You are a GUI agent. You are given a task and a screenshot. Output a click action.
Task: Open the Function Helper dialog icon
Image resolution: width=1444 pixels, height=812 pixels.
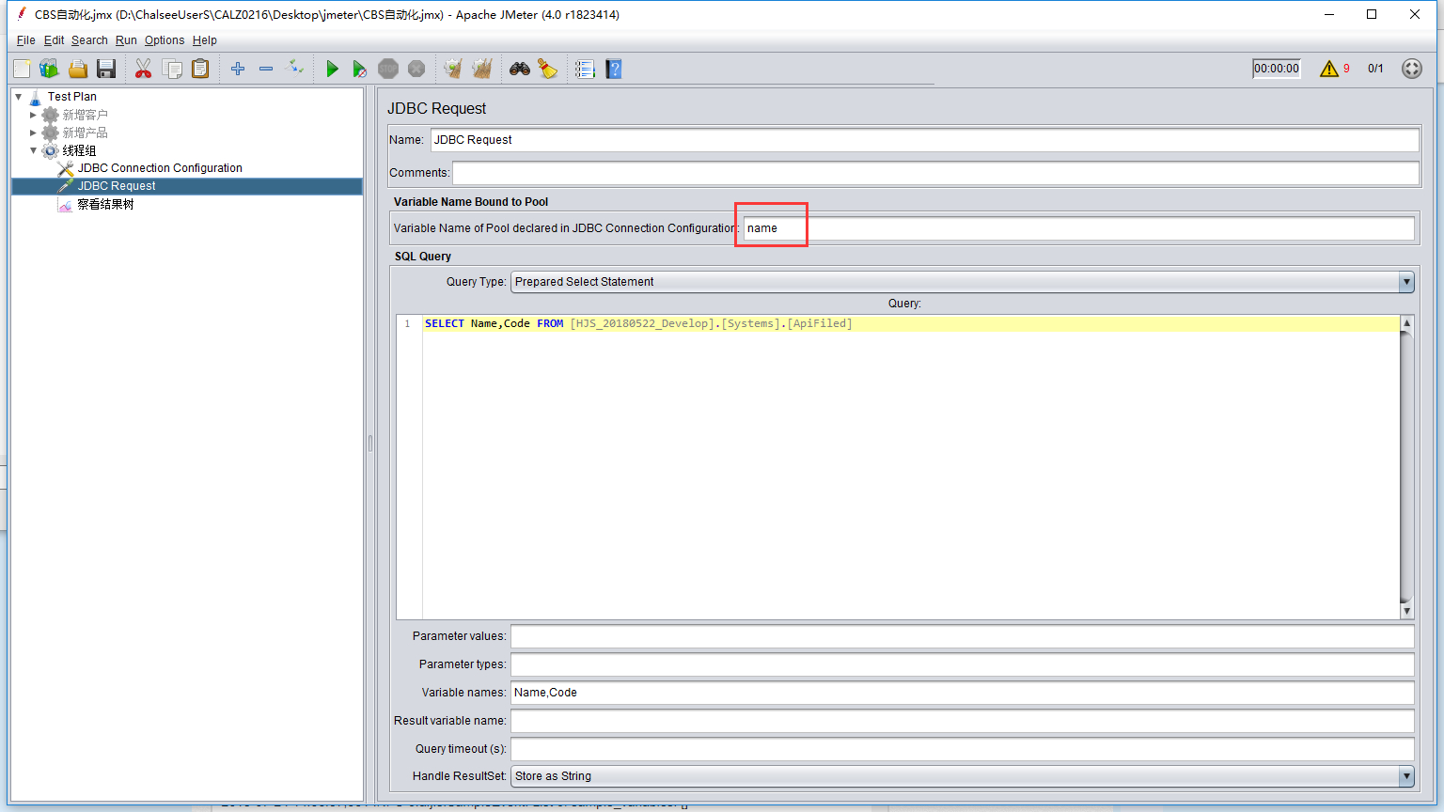pyautogui.click(x=585, y=69)
